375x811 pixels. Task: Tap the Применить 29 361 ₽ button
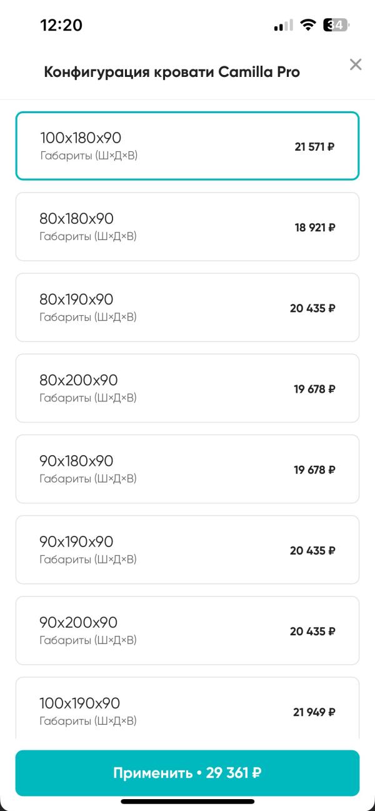tap(187, 773)
